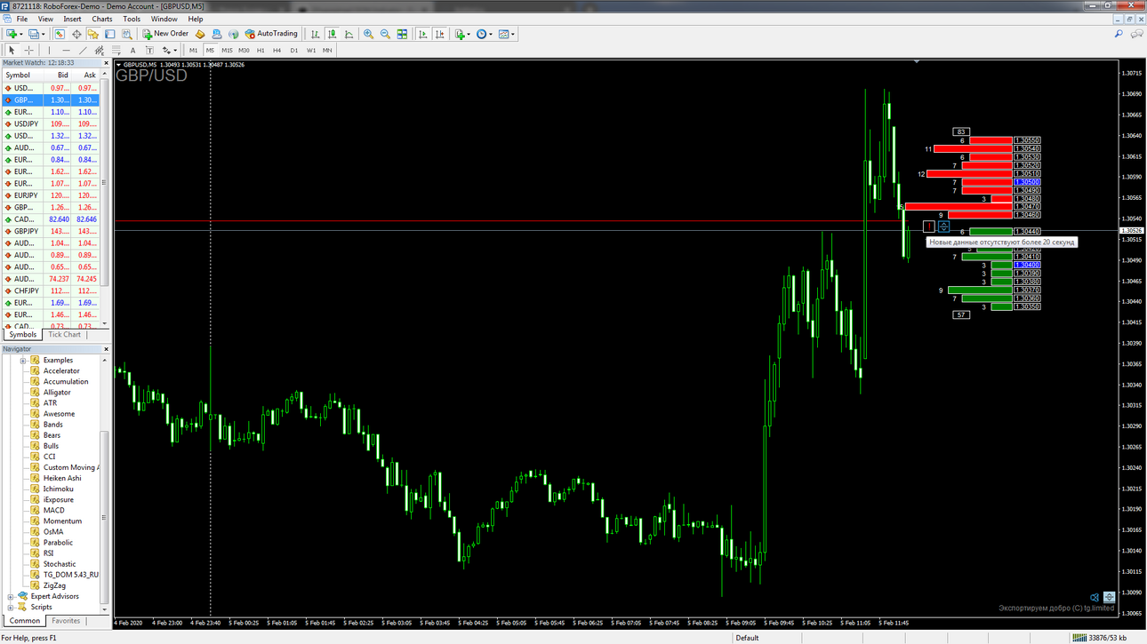
Task: Select the TG_DOM 5.43_RU indicator
Action: coord(70,575)
